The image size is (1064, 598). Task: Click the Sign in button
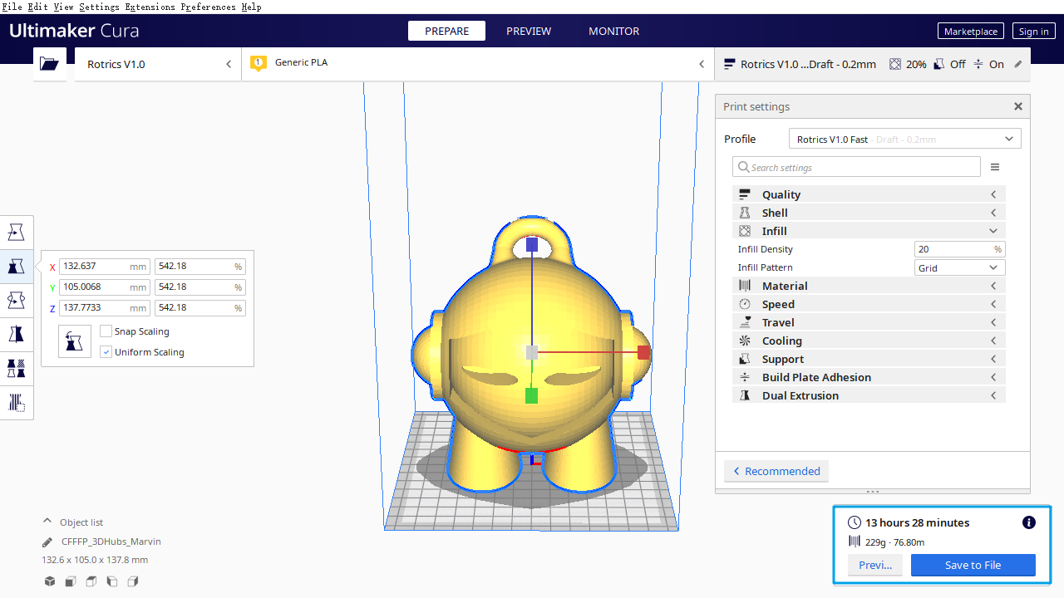click(1033, 31)
